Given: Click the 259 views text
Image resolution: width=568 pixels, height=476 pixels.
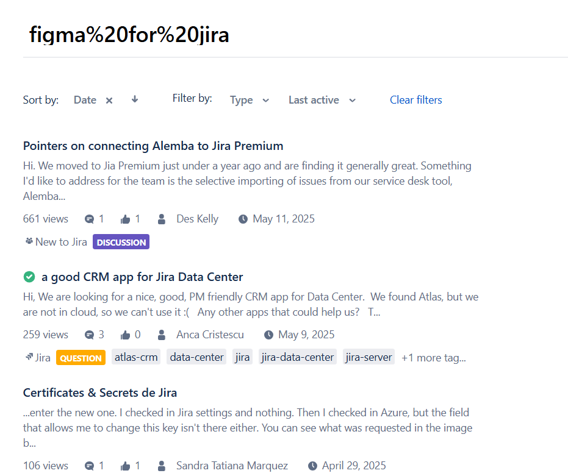Looking at the screenshot, I should (x=46, y=335).
